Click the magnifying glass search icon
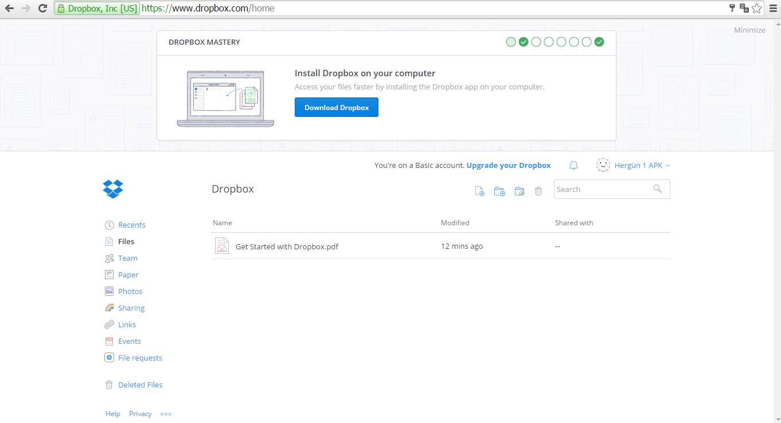781x423 pixels. (x=658, y=189)
